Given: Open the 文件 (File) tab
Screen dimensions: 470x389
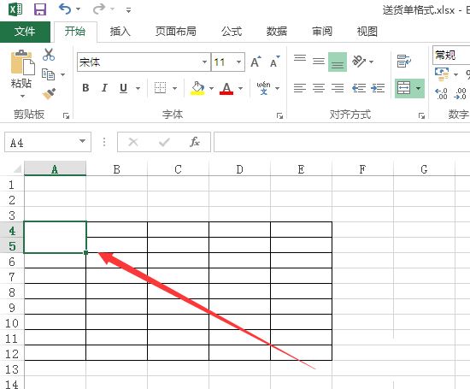Looking at the screenshot, I should [25, 32].
